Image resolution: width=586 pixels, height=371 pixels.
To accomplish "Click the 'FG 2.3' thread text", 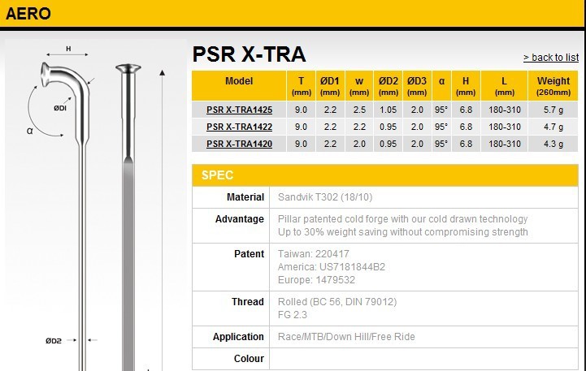I will 293,315.
